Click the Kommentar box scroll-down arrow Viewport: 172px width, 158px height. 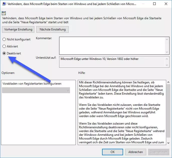pos(167,52)
